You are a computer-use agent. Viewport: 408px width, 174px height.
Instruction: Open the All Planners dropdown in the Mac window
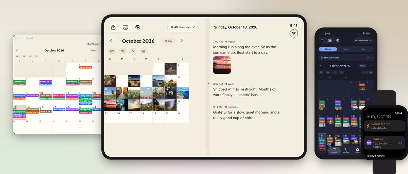(94, 44)
